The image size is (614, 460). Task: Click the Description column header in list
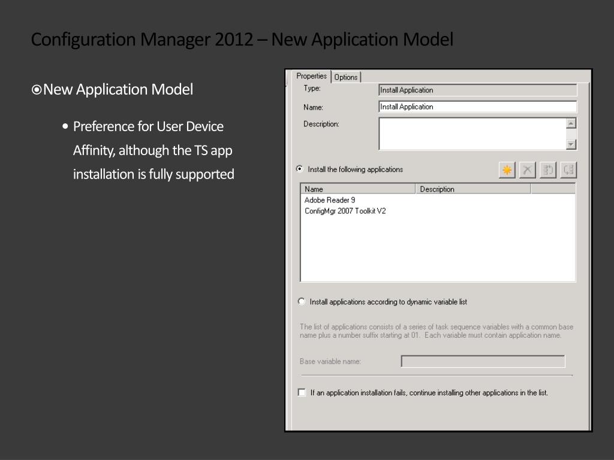[473, 189]
